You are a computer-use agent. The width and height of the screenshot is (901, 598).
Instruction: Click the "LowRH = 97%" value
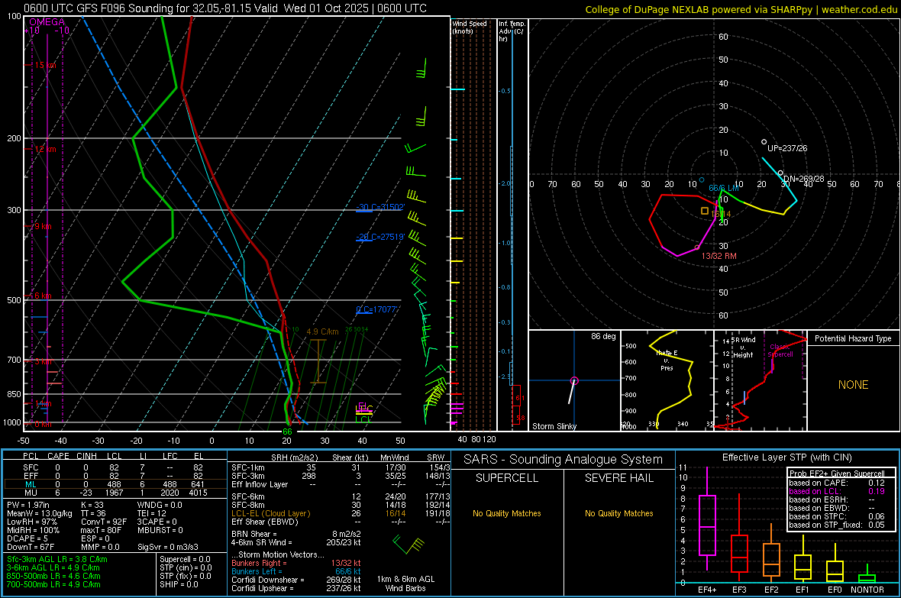[32, 522]
